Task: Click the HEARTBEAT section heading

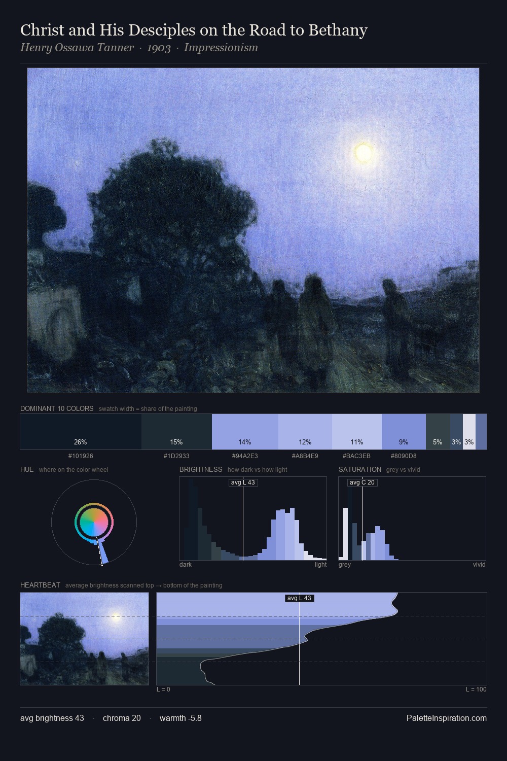Action: coord(40,585)
